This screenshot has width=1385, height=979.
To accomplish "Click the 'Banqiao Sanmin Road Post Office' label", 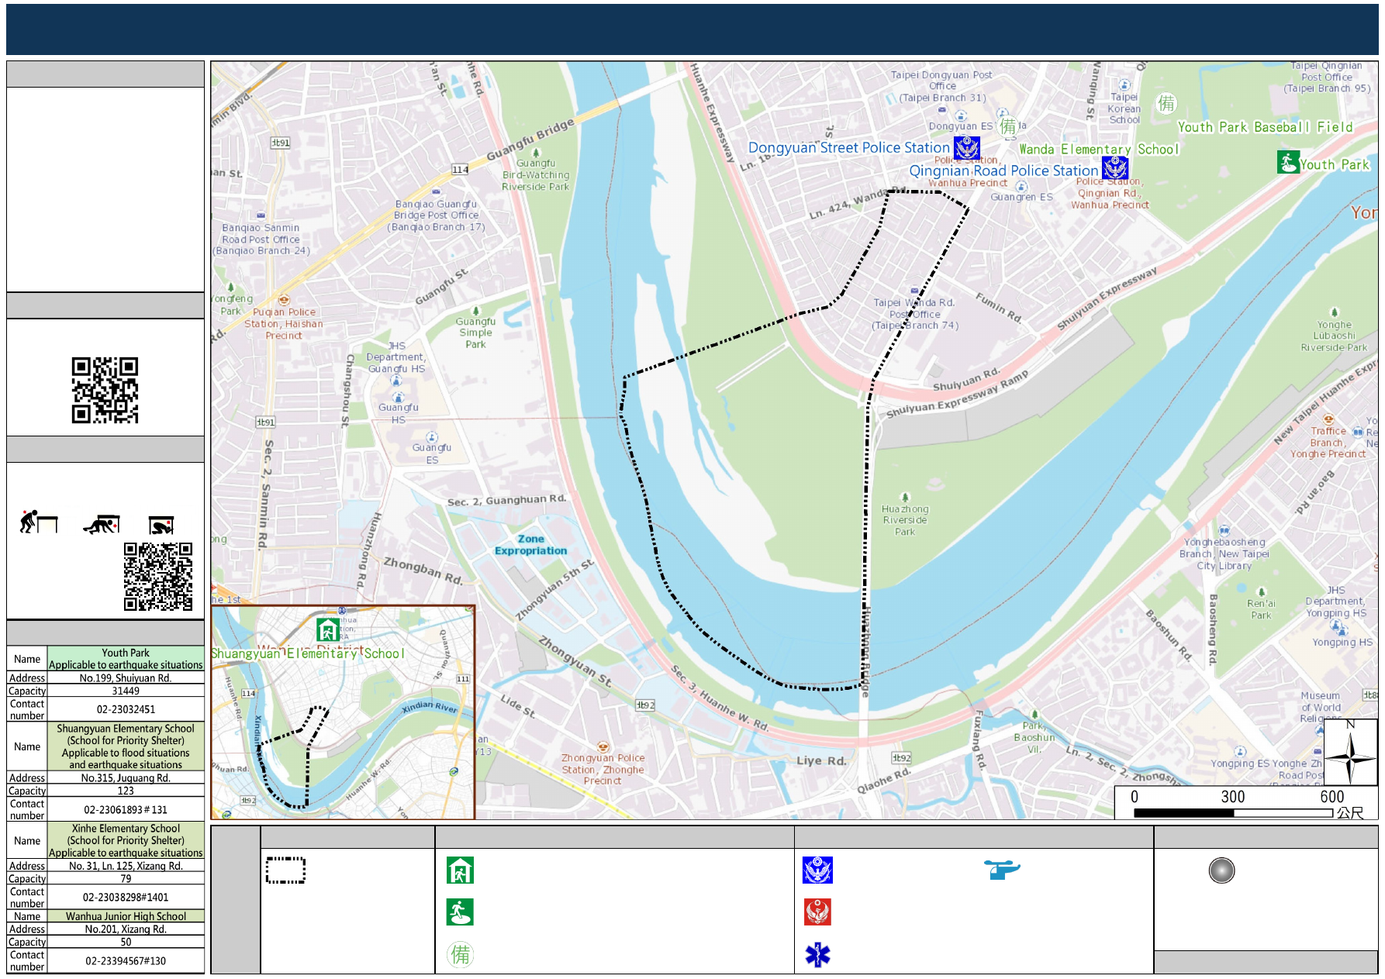I will coord(261,239).
